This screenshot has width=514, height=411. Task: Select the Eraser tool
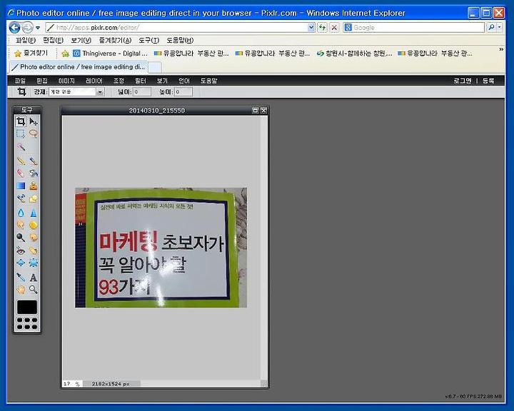(x=21, y=173)
